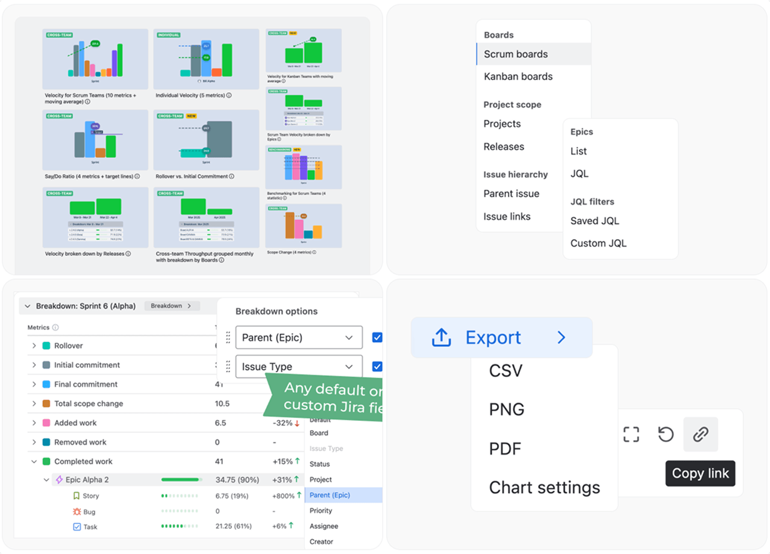Click the 34.75 (90%) value of Epic Alpha 2
This screenshot has height=554, width=770.
(237, 480)
